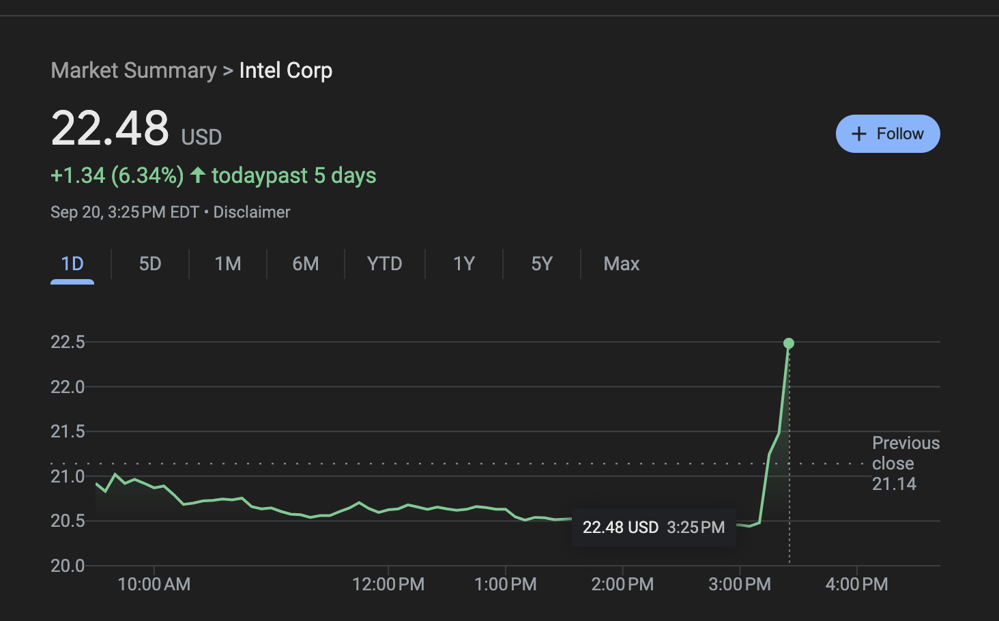
Task: Click the green up arrow beside percentage change
Action: click(x=198, y=175)
